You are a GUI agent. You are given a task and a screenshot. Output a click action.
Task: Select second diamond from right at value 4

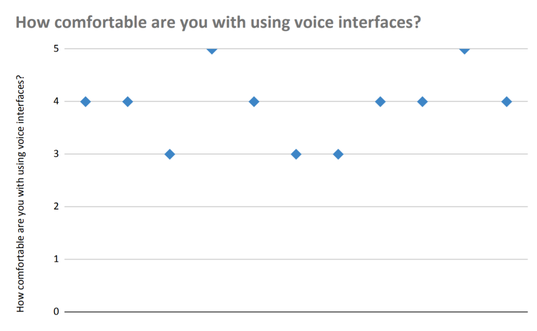422,102
